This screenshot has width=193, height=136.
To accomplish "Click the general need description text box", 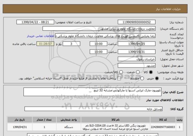I will click(92, 92).
